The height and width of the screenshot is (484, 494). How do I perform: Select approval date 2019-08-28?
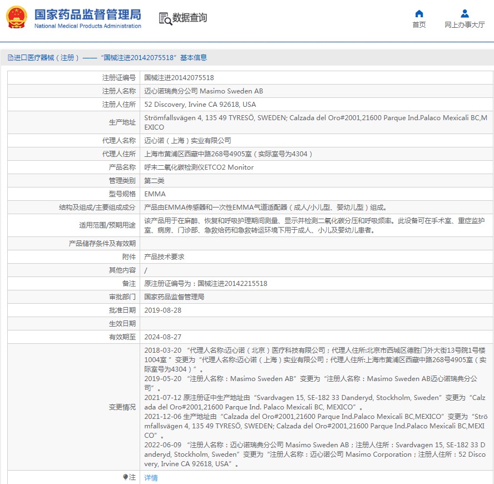(x=163, y=310)
